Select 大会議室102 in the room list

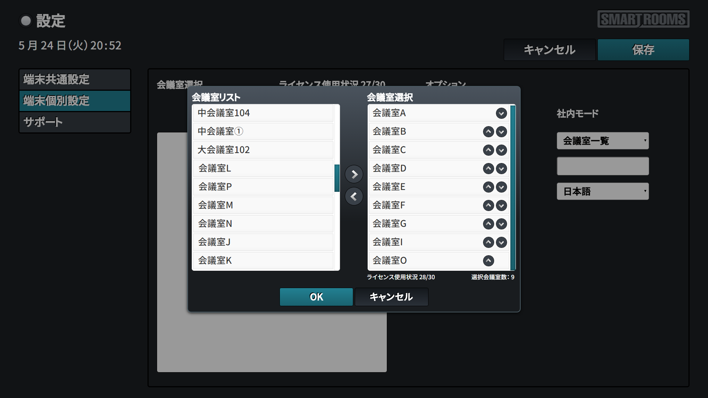tap(263, 150)
